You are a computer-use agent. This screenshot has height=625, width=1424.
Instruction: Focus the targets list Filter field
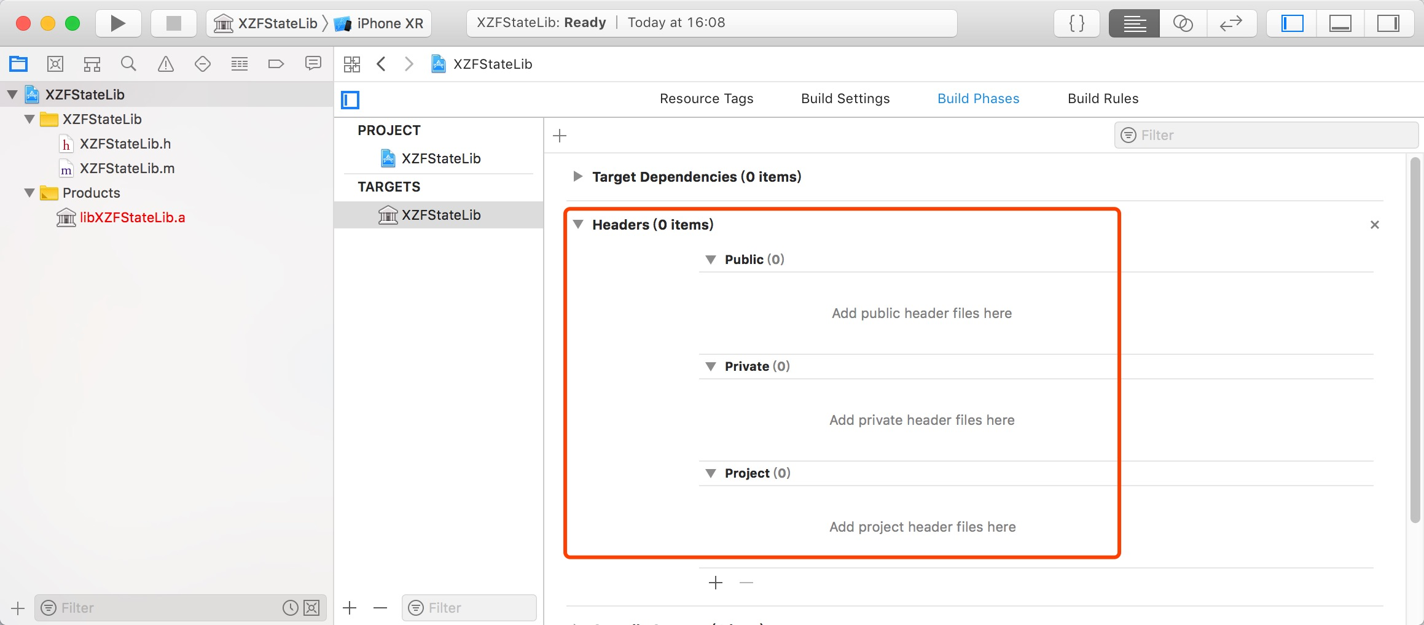[x=469, y=608]
